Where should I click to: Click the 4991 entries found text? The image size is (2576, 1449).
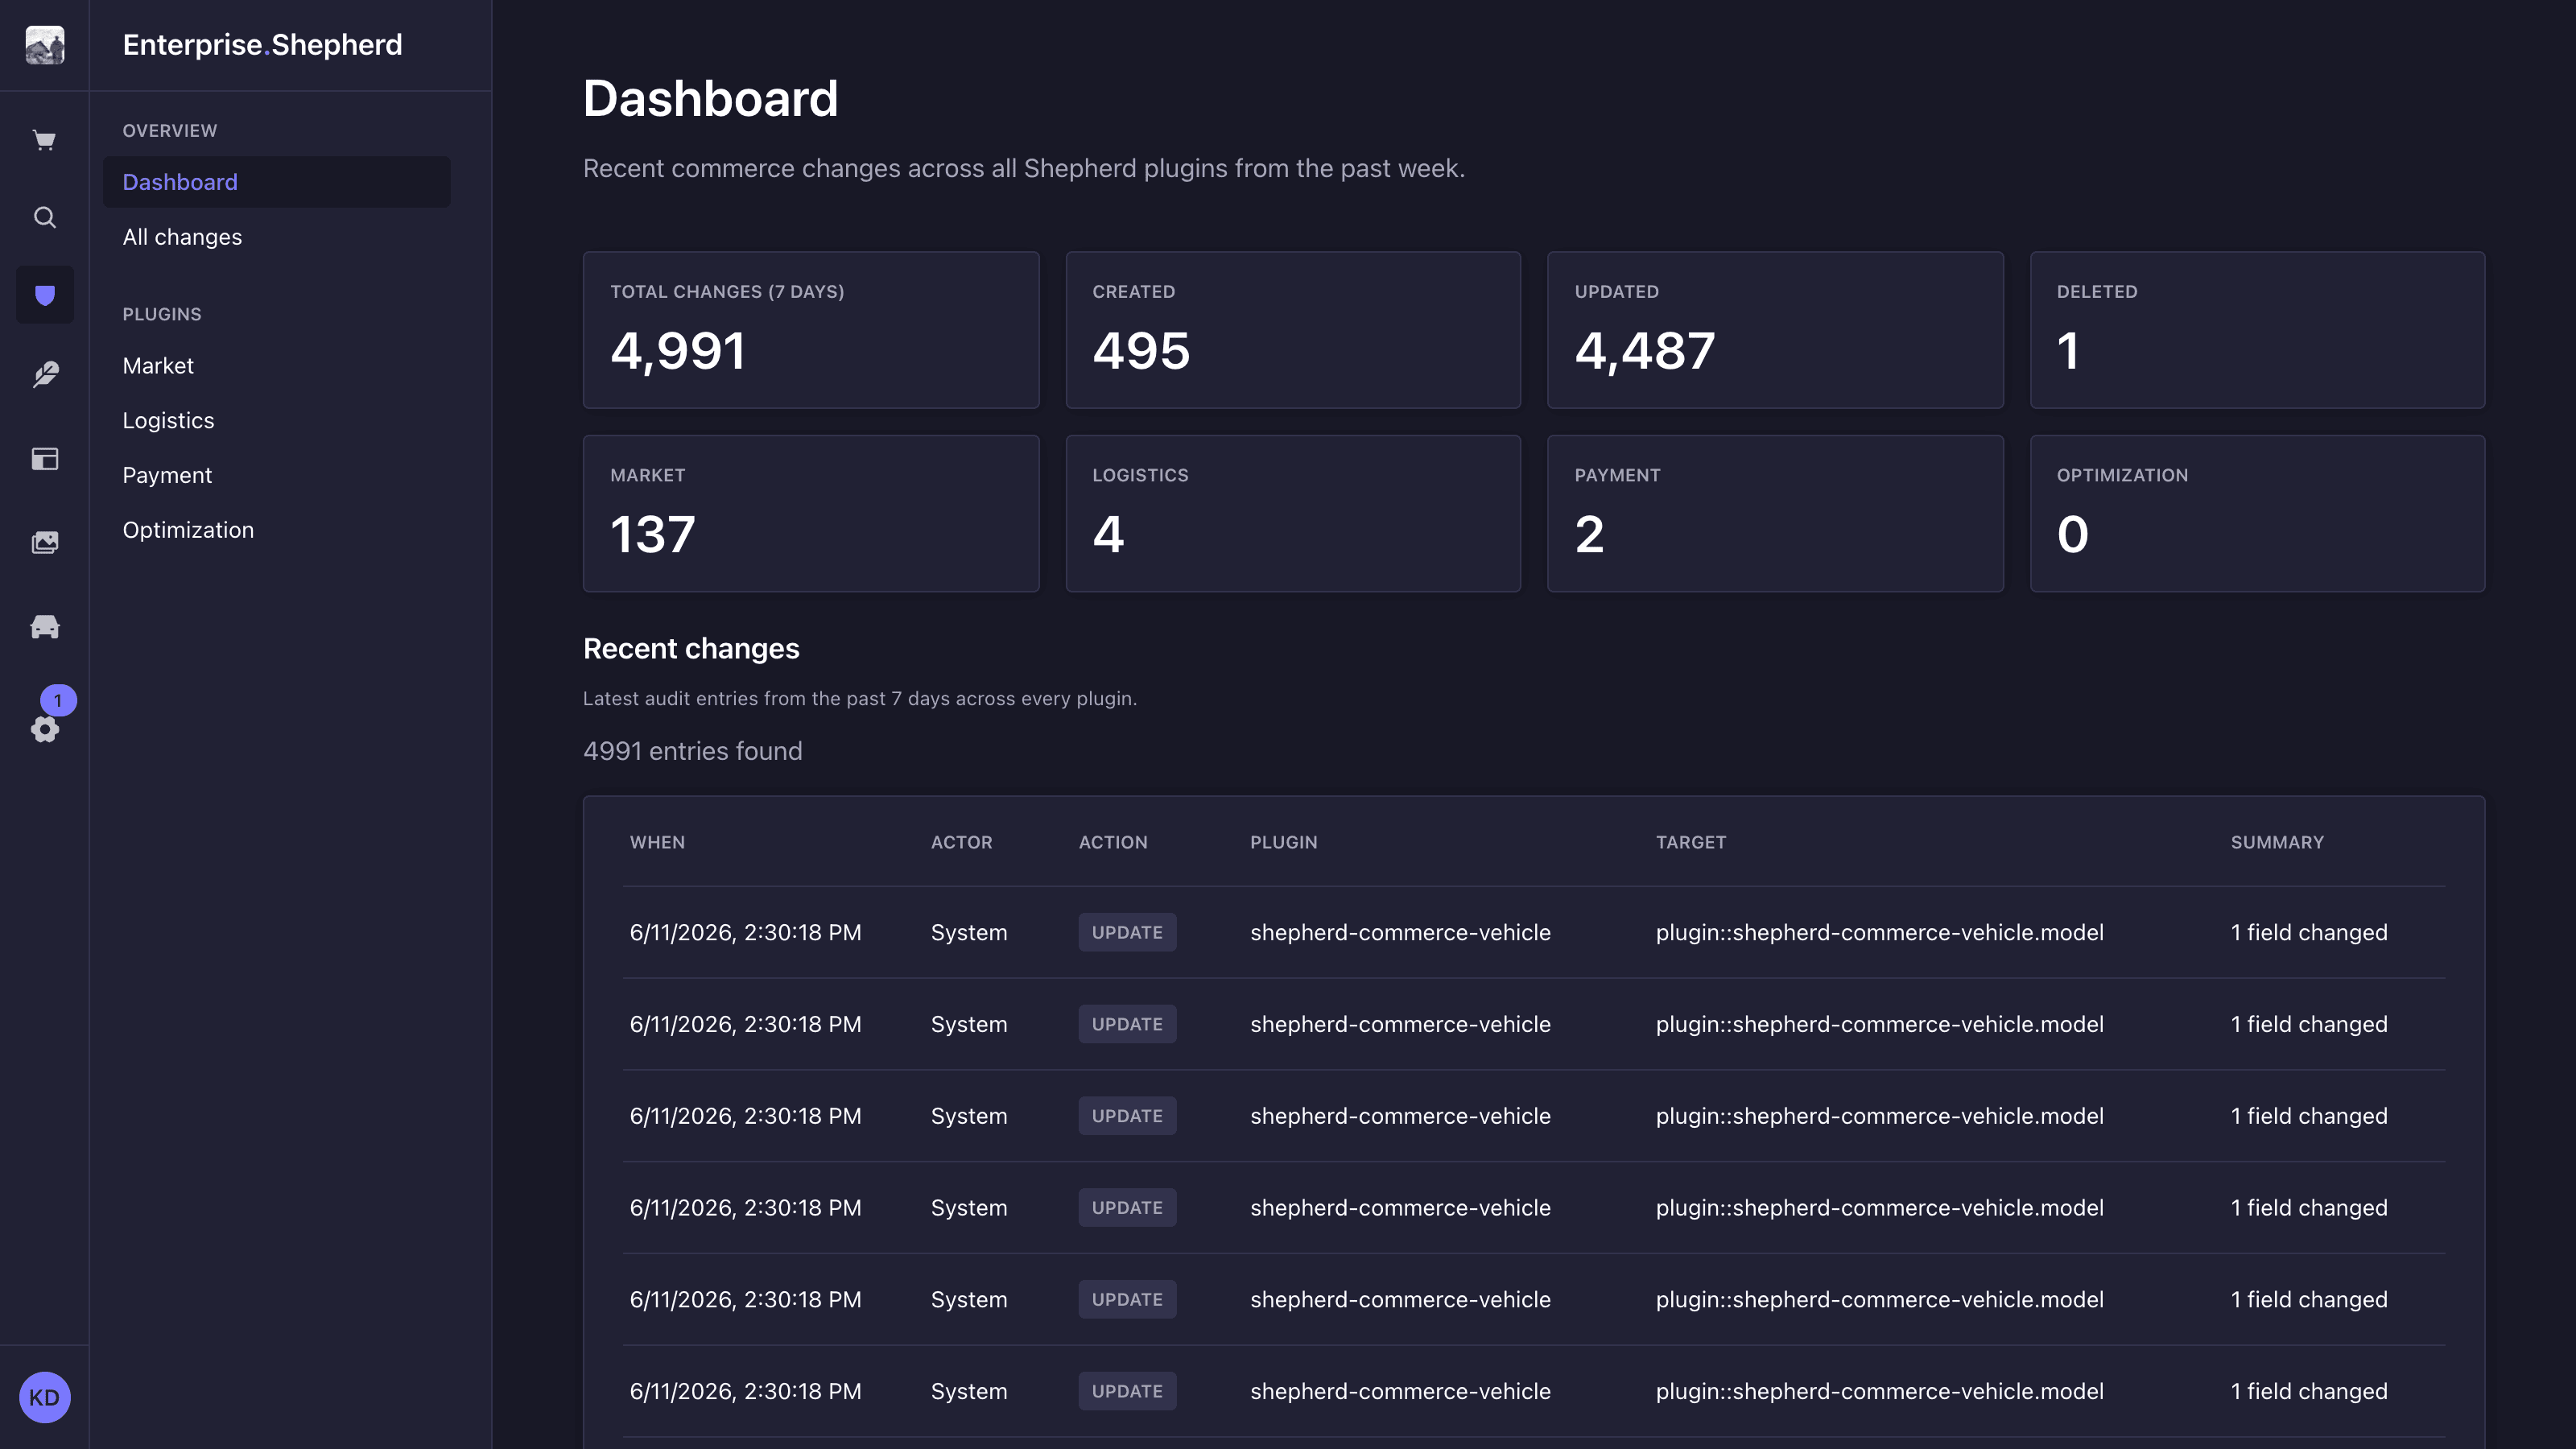[x=692, y=751]
